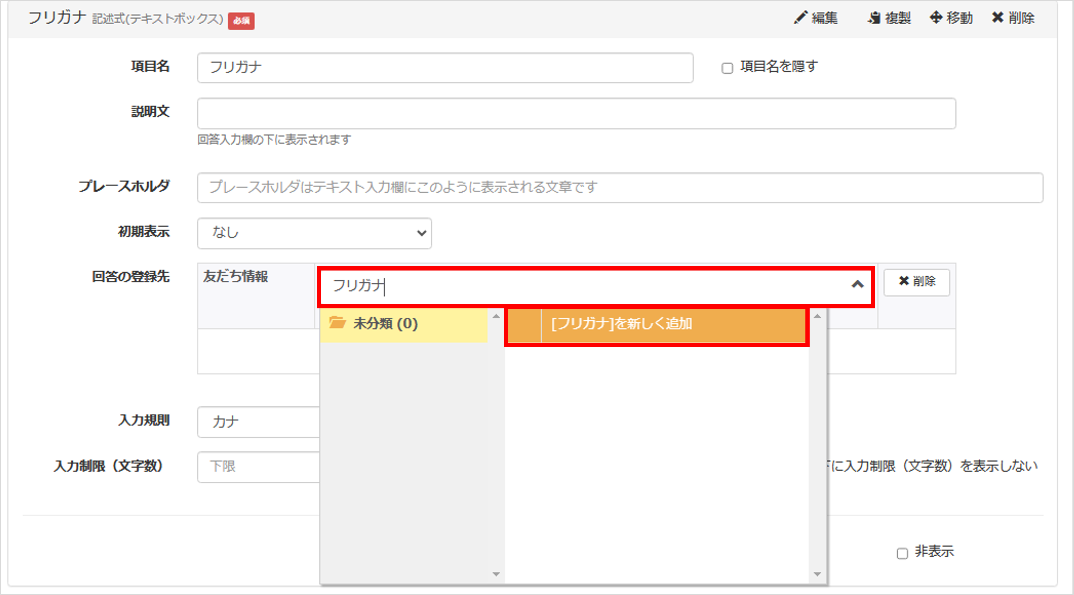
Task: Click the 削除 button next to friend info field
Action: tap(917, 282)
